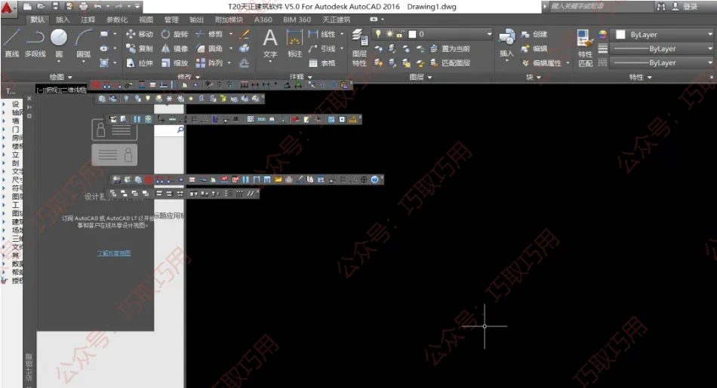The height and width of the screenshot is (388, 717).
Task: Open the ByLayer object color swatch dropdown
Action: point(662,34)
